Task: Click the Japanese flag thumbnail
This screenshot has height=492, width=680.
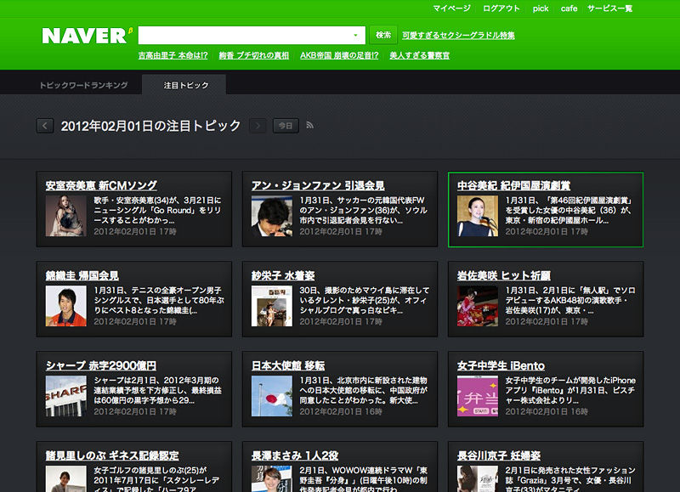Action: click(272, 396)
